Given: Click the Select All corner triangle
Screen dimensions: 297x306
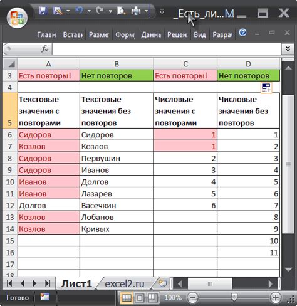Looking at the screenshot, I should [x=10, y=64].
